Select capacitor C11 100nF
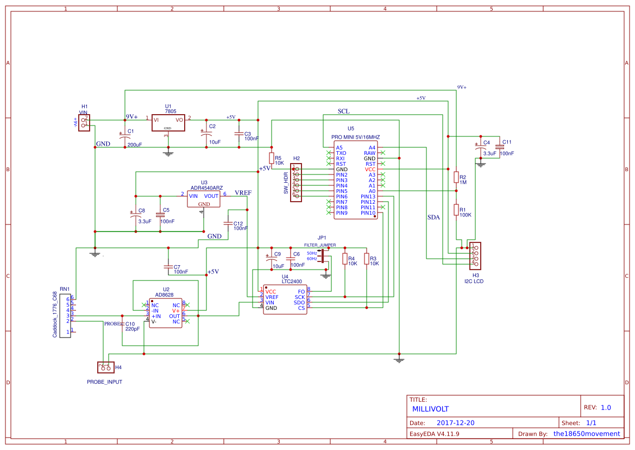Viewport: 635px width, 450px height. click(500, 147)
